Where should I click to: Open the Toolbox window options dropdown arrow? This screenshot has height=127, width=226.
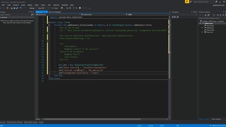tap(29, 12)
